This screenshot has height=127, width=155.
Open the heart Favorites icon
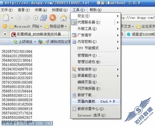tap(5, 26)
